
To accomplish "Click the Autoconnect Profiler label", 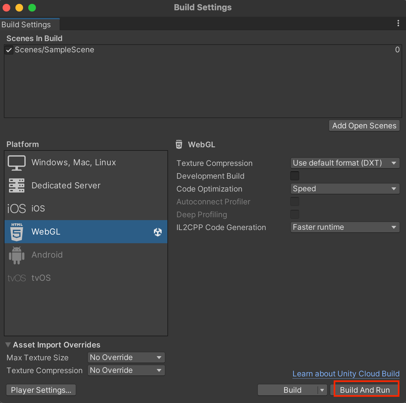I will 213,202.
